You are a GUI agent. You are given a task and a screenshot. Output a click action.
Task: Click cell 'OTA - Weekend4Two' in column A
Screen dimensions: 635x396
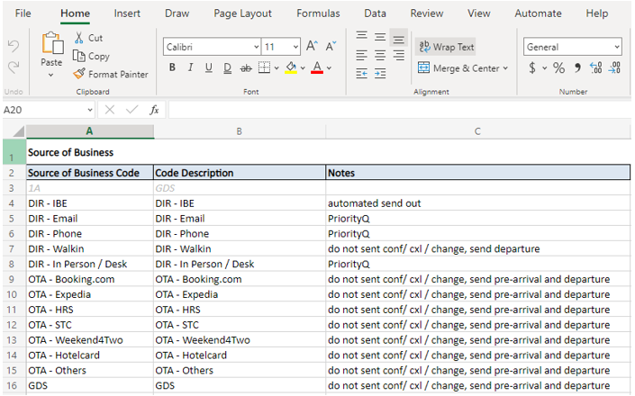coord(90,340)
